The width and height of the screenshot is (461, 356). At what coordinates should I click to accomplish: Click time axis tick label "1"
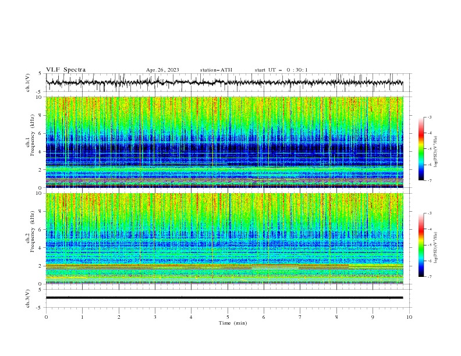82,317
